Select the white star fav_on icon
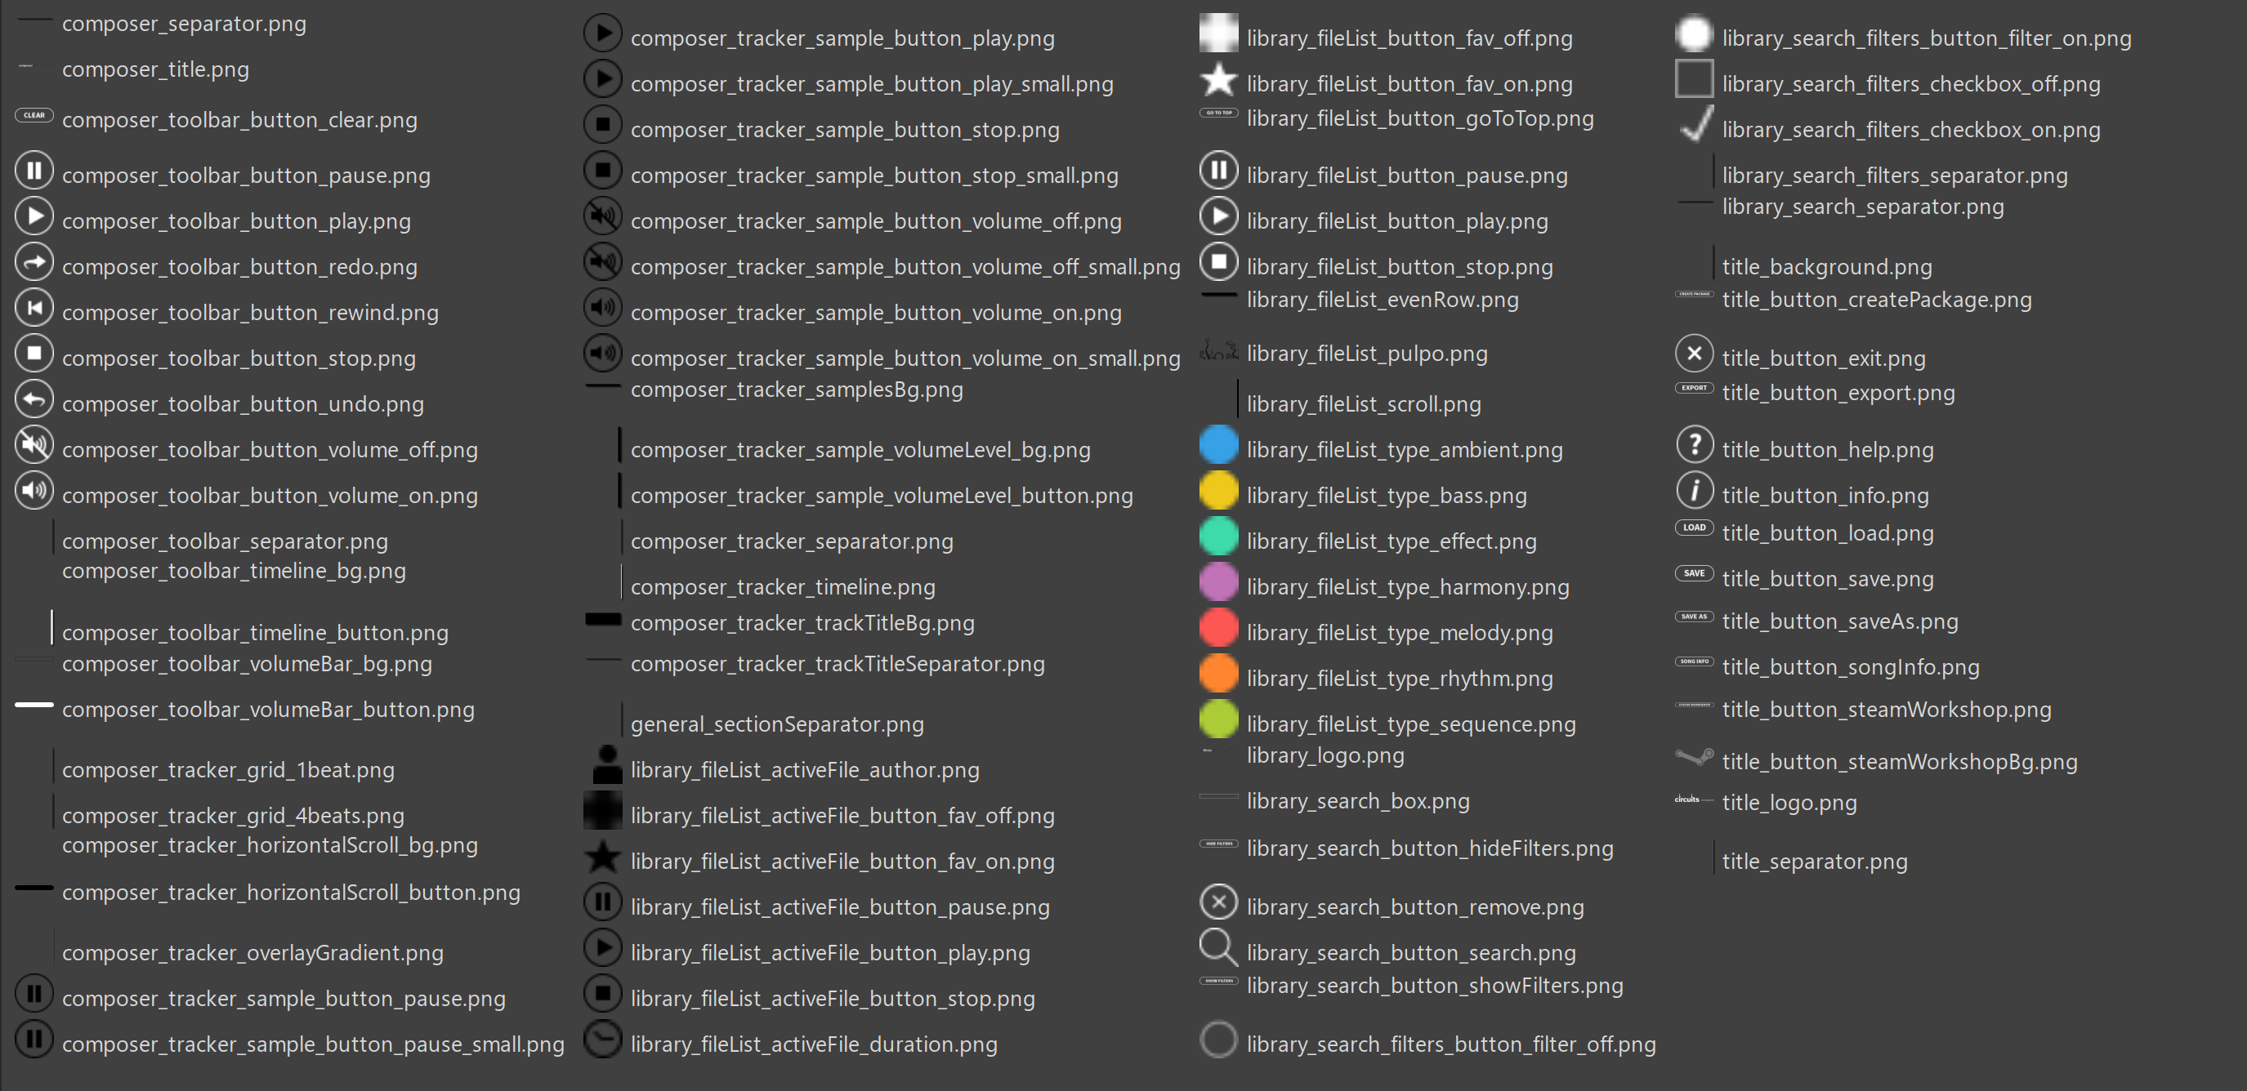 pos(1218,79)
